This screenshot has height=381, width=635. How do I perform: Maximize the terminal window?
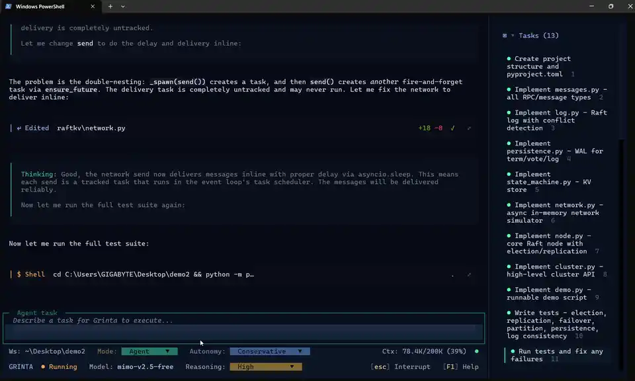611,6
